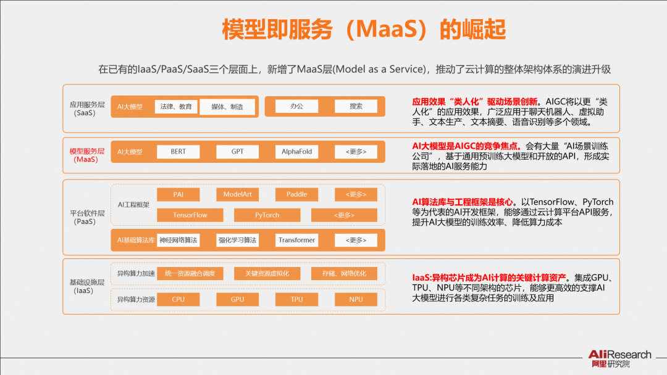The image size is (667, 375).
Task: Select the orange PyTorch framework box
Action: pyautogui.click(x=267, y=215)
